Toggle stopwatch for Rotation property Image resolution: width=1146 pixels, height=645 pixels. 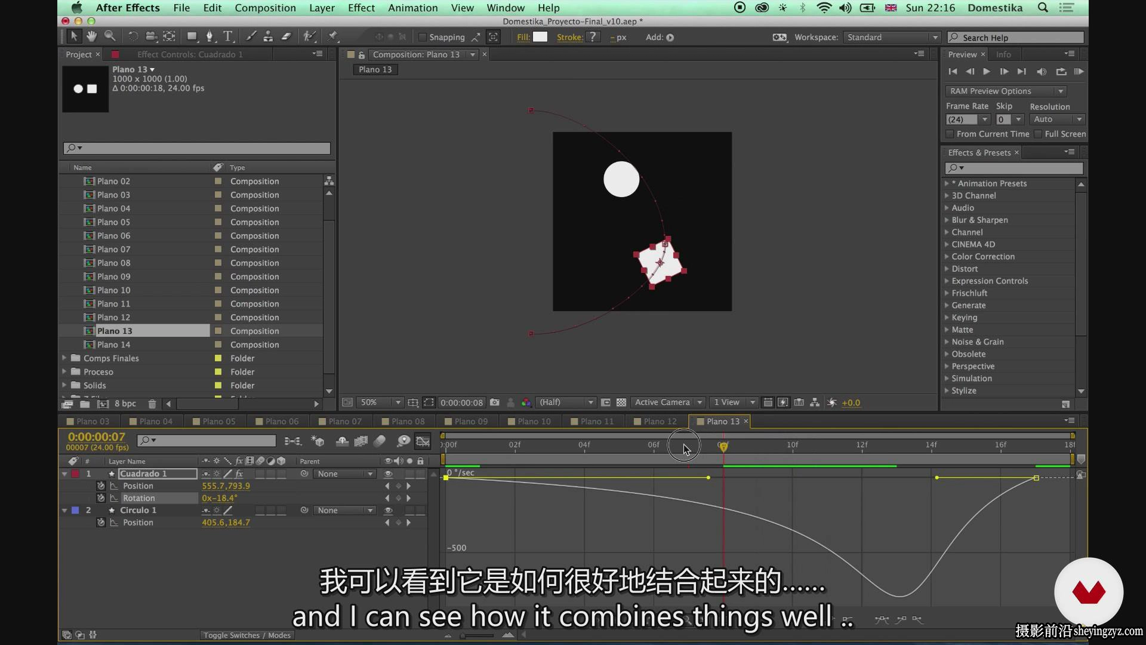pyautogui.click(x=101, y=498)
